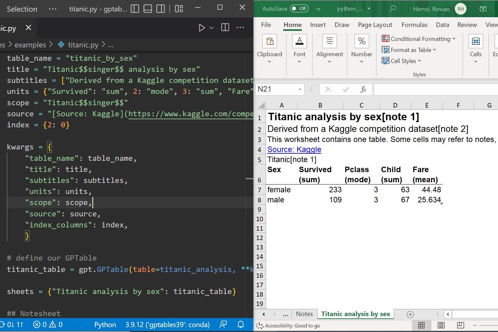This screenshot has width=498, height=332.
Task: Open VS Code notifications bell
Action: pos(241,325)
